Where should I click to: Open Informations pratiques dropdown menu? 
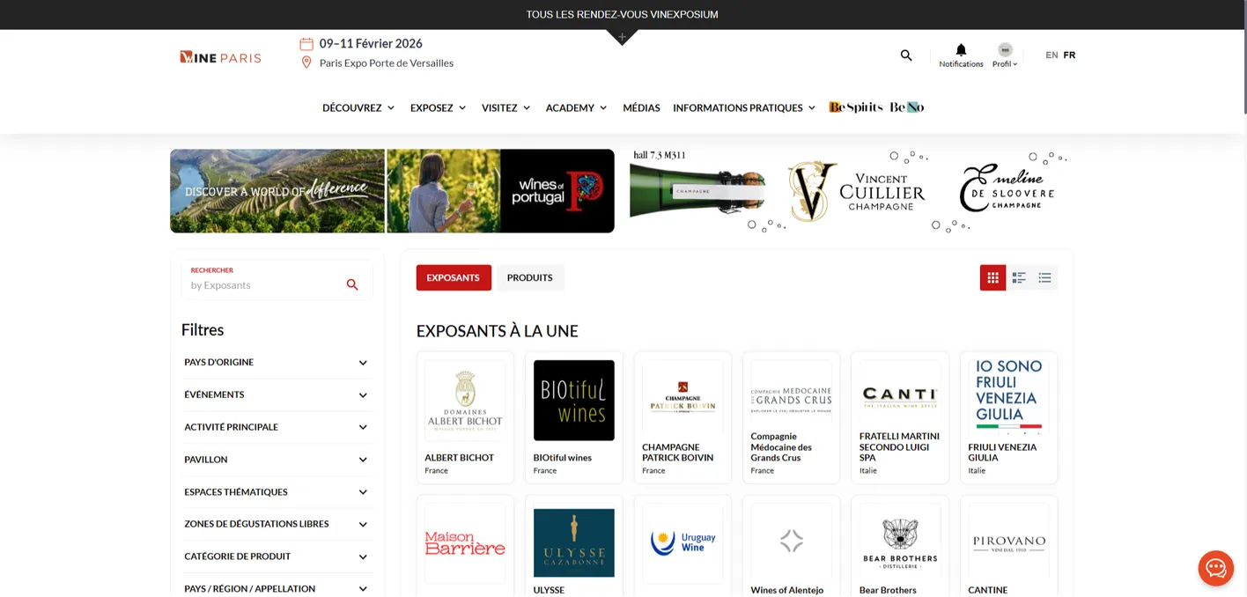click(744, 107)
